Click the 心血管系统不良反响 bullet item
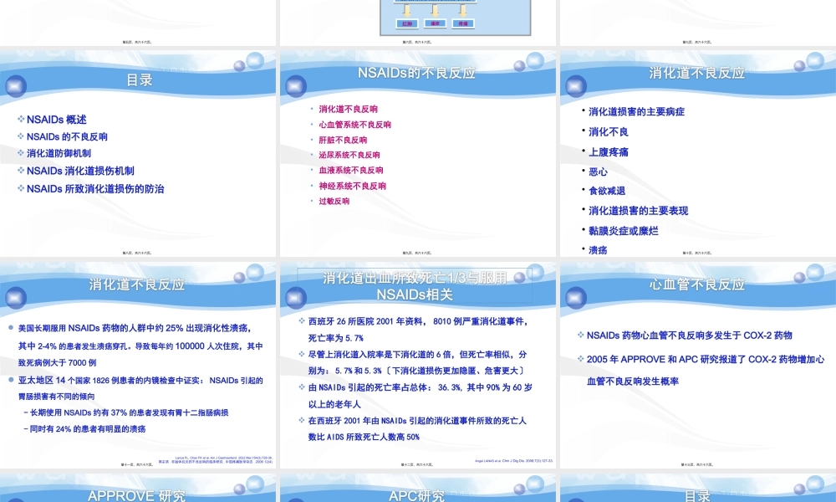The width and height of the screenshot is (836, 502). 354,125
